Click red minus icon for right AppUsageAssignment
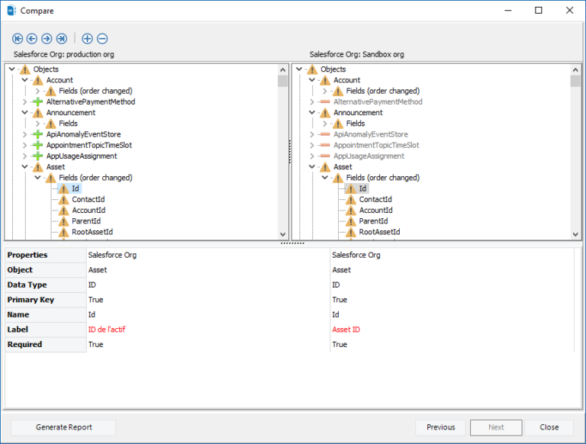The height and width of the screenshot is (444, 586). 325,156
